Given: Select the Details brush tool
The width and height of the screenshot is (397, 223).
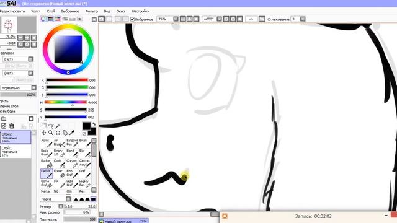Looking at the screenshot, I should coord(47,173).
